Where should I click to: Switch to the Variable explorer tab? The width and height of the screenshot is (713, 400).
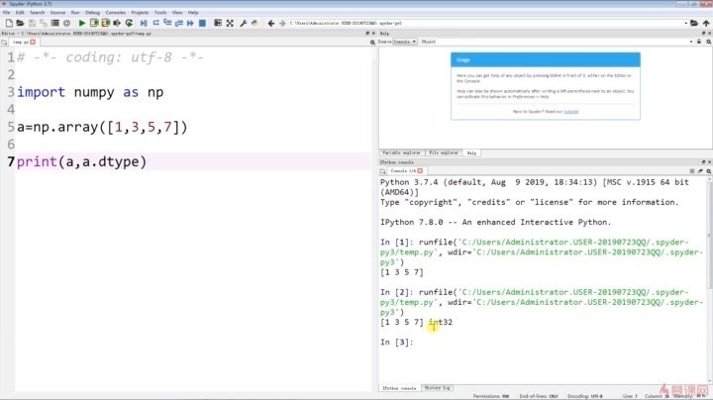click(401, 152)
